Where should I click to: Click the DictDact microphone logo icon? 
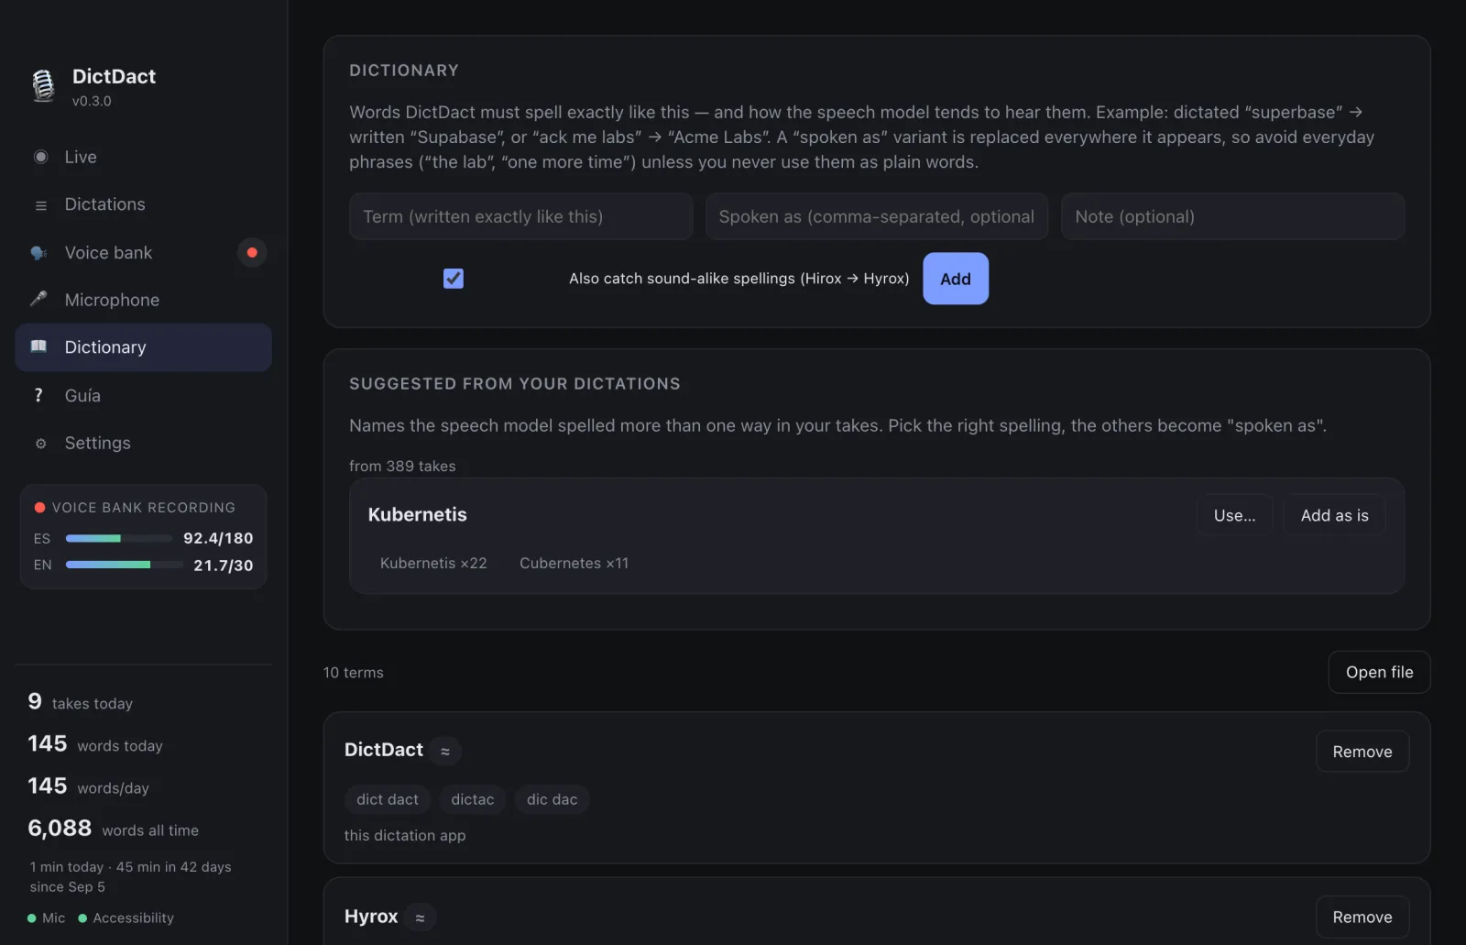43,86
